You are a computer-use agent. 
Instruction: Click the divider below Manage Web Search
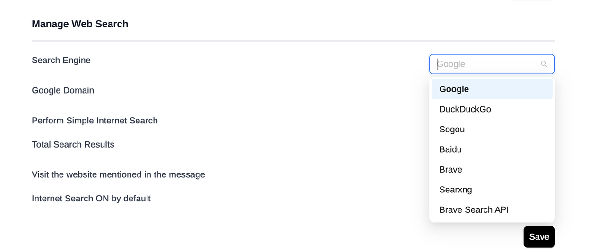coord(293,41)
